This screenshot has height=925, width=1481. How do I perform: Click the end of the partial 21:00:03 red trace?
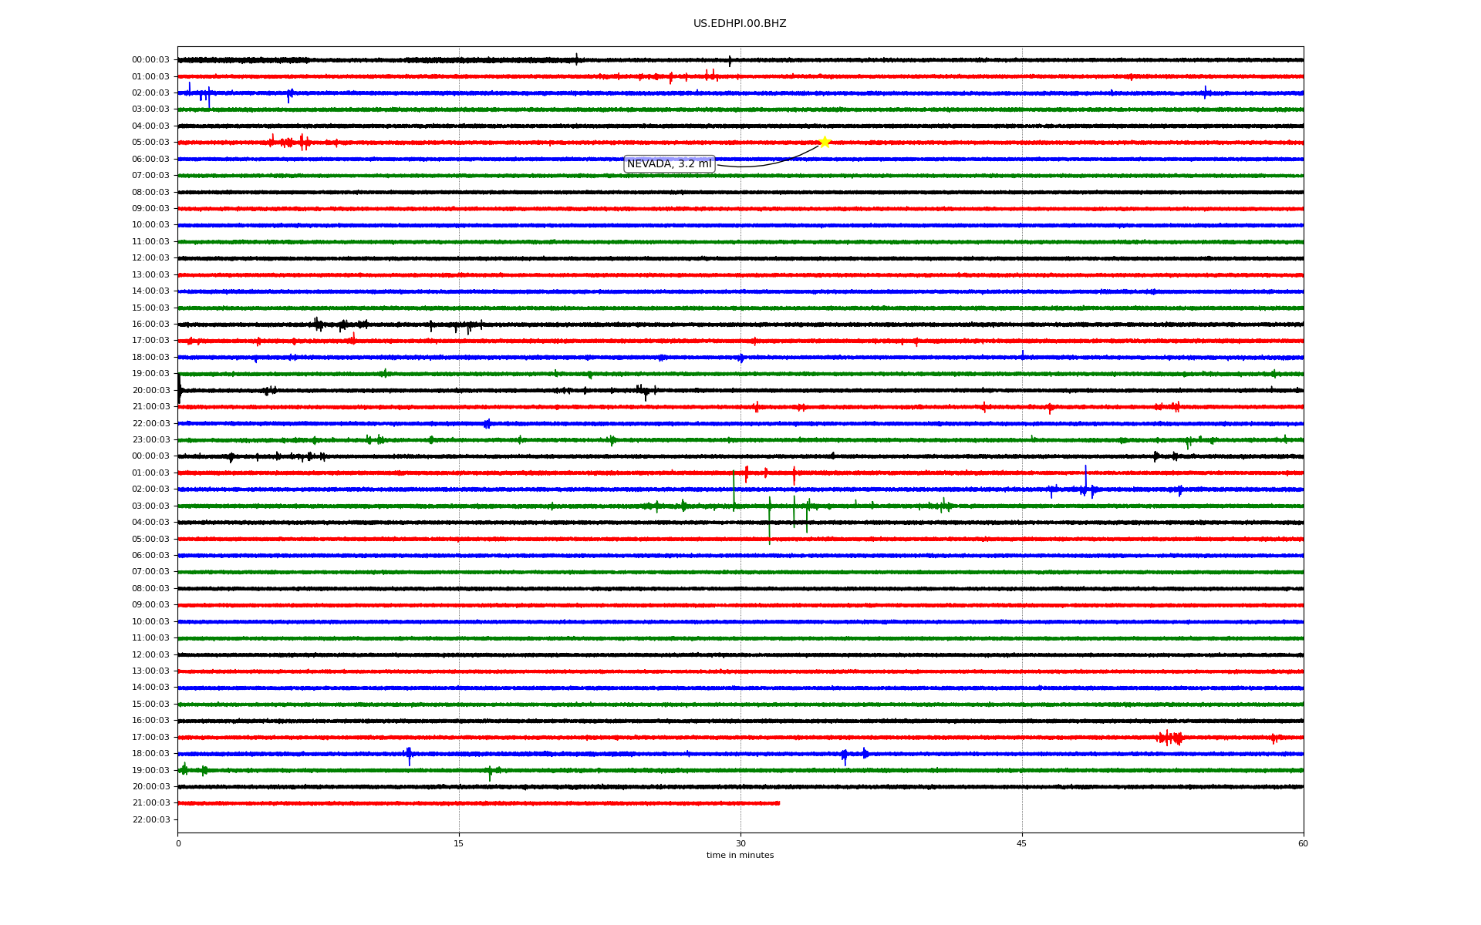click(x=778, y=803)
